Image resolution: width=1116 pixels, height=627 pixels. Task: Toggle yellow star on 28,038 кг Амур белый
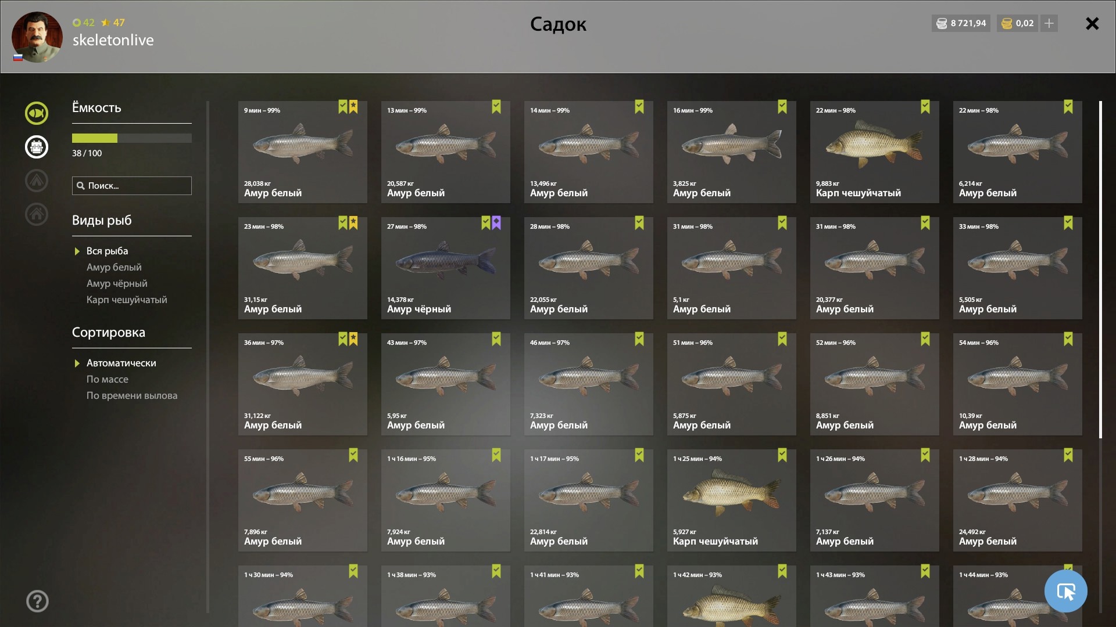pos(353,107)
